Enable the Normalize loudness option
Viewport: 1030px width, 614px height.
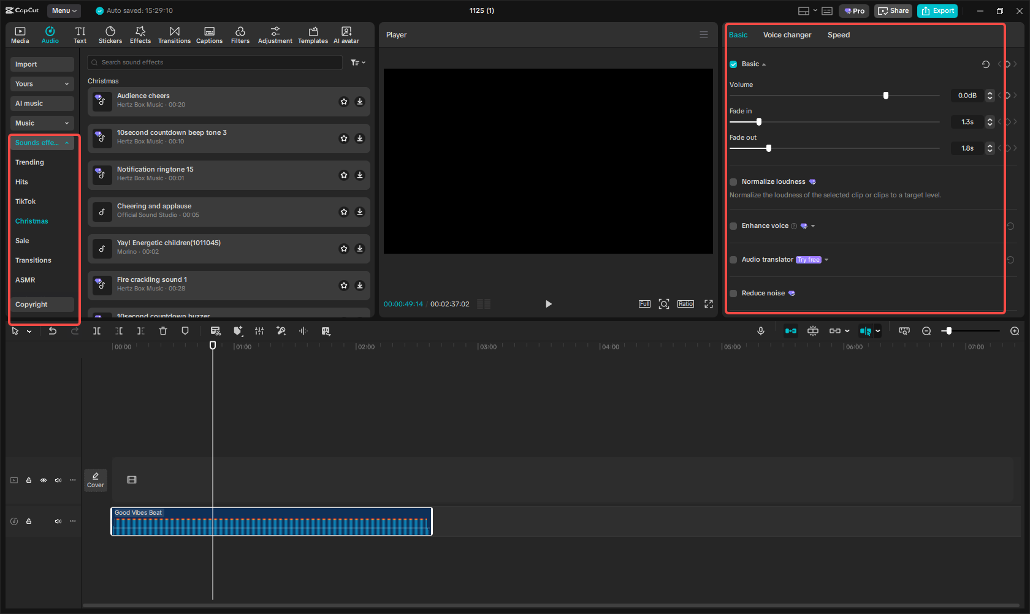pyautogui.click(x=733, y=181)
